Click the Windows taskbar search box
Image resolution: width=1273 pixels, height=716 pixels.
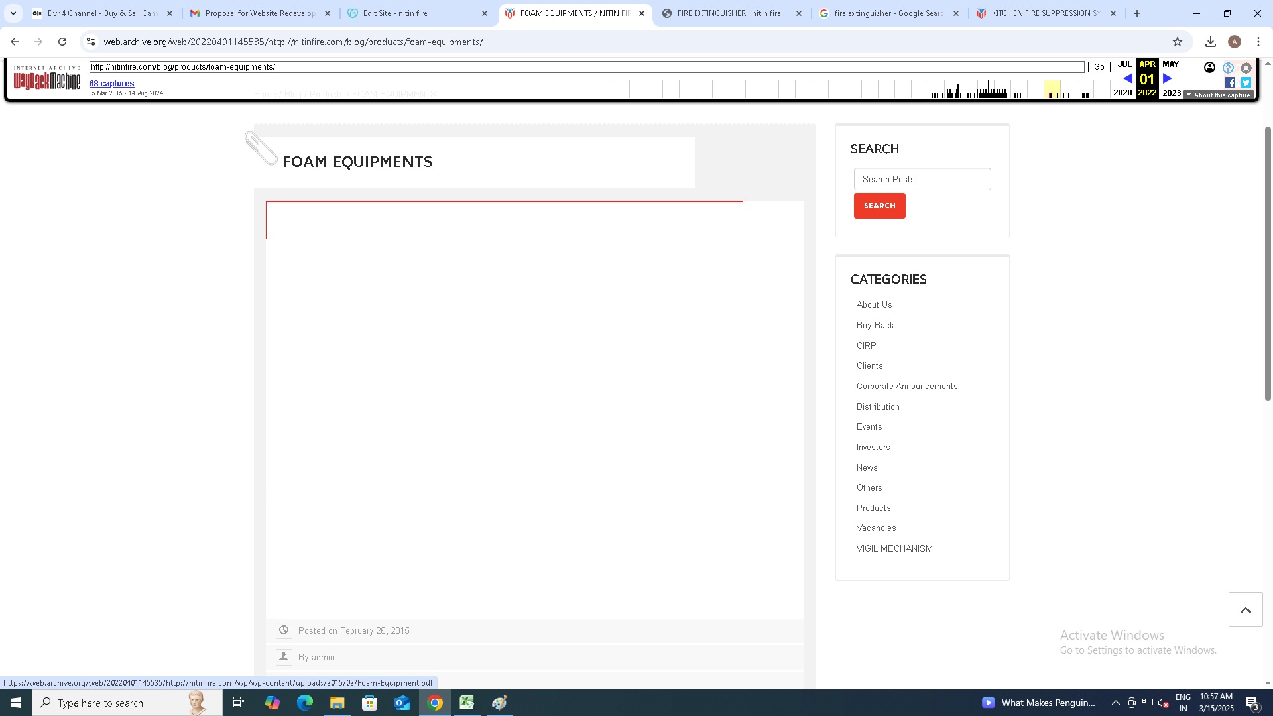pos(127,703)
